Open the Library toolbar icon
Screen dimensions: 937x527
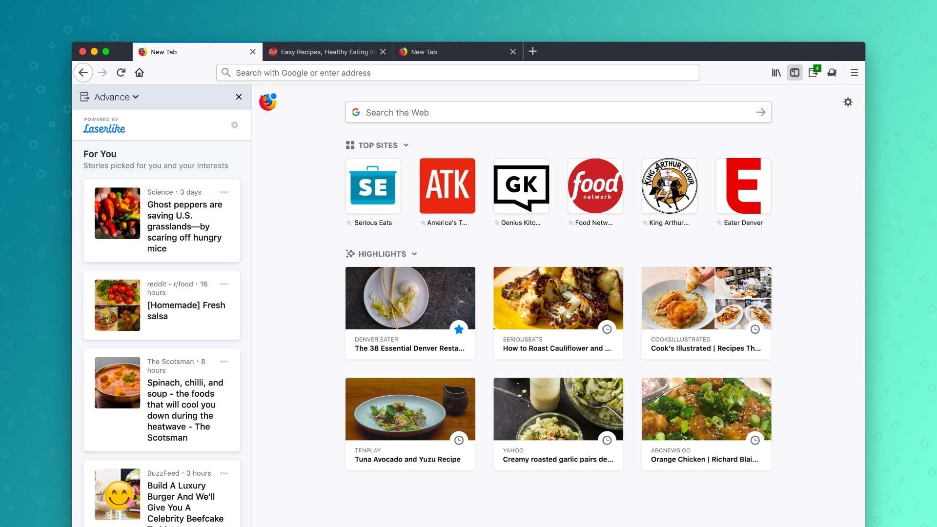coord(776,73)
